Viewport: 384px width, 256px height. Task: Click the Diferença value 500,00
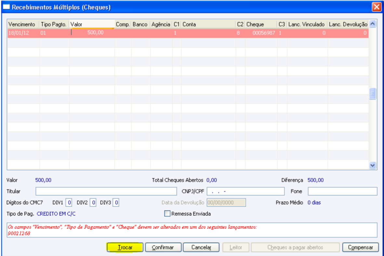tap(315, 180)
